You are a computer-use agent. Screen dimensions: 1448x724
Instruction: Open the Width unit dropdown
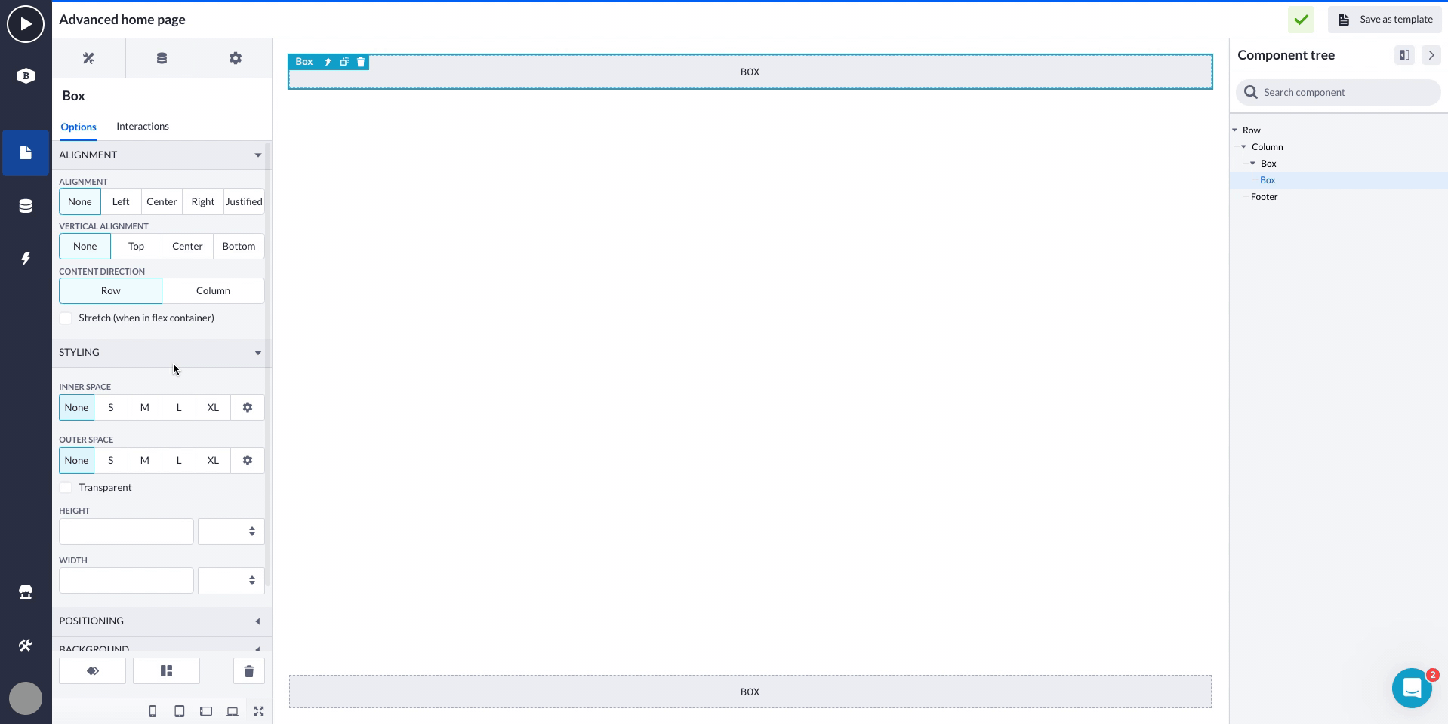pos(231,581)
